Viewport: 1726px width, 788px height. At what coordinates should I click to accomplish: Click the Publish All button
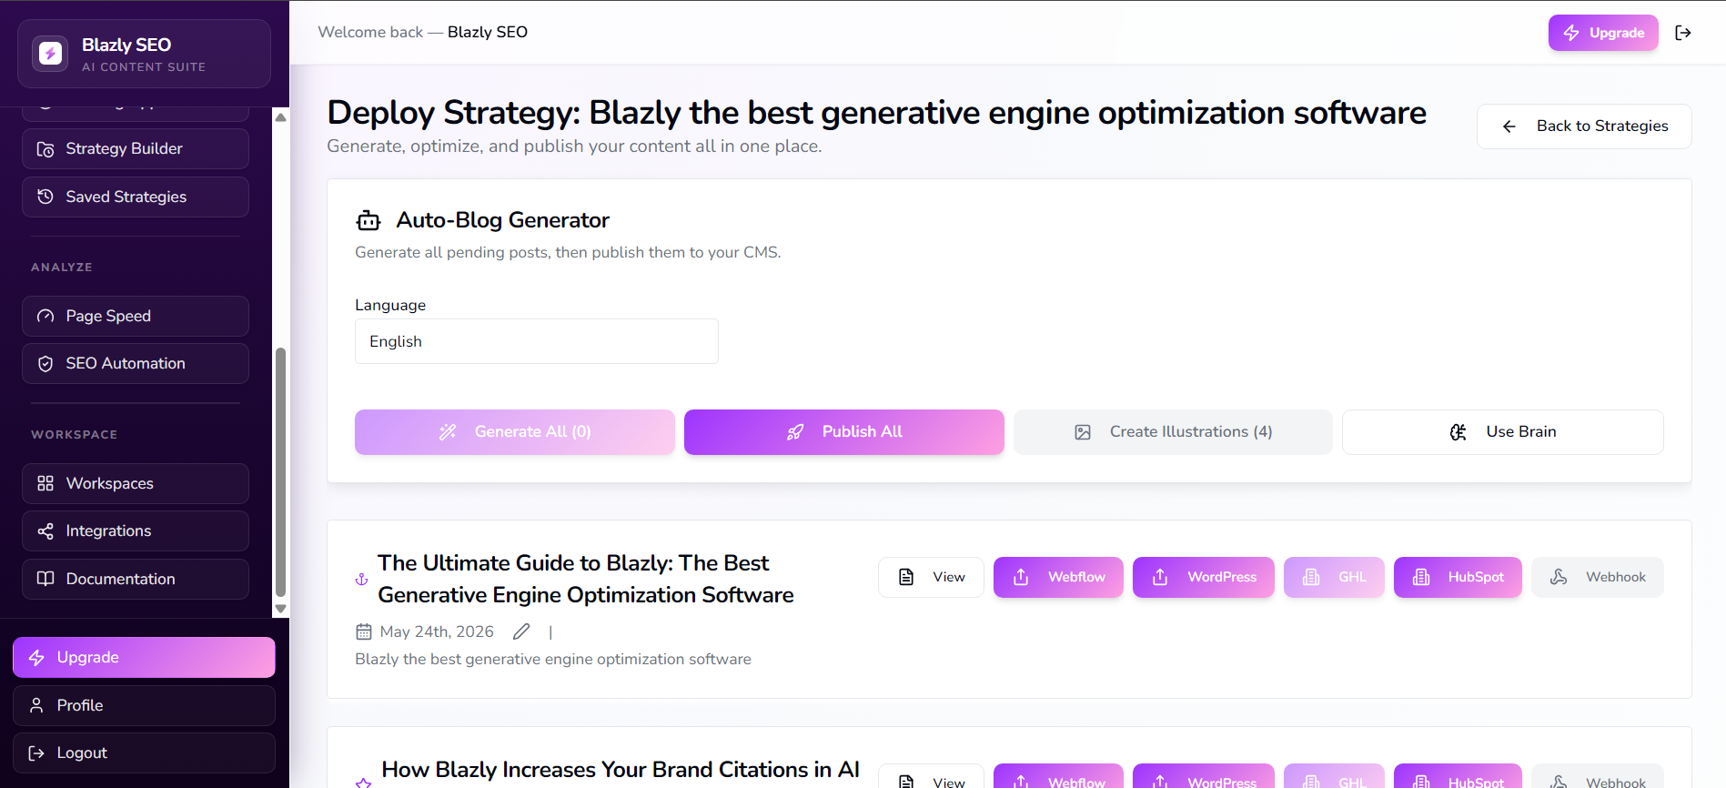tap(844, 432)
